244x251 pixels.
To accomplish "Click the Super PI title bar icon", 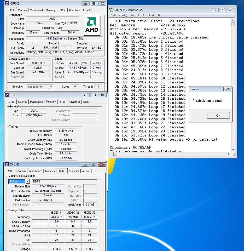I will click(112, 10).
